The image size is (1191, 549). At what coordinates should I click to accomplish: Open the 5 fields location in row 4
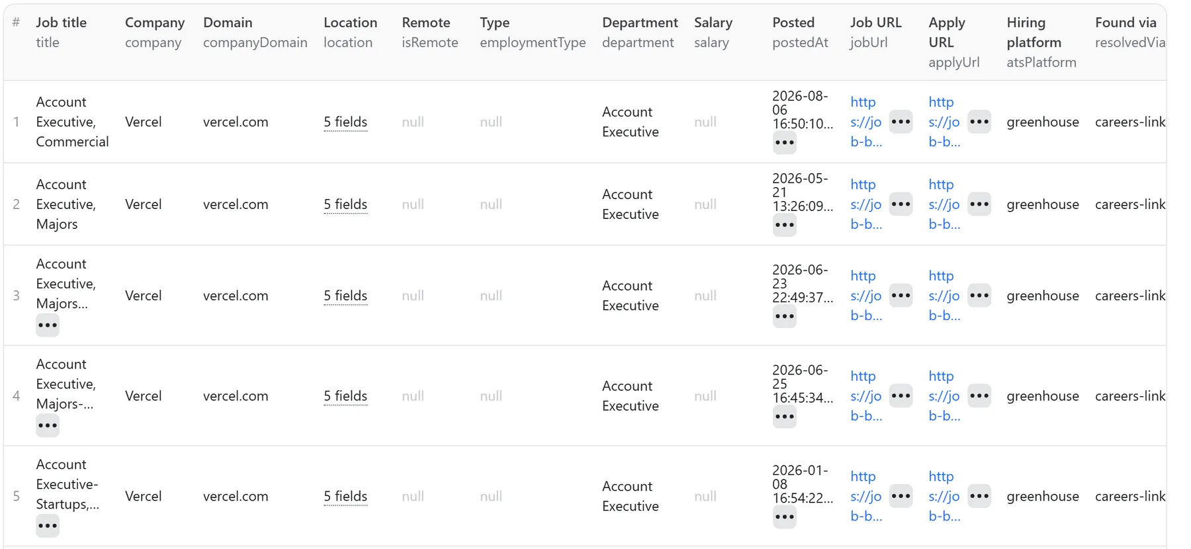(345, 396)
